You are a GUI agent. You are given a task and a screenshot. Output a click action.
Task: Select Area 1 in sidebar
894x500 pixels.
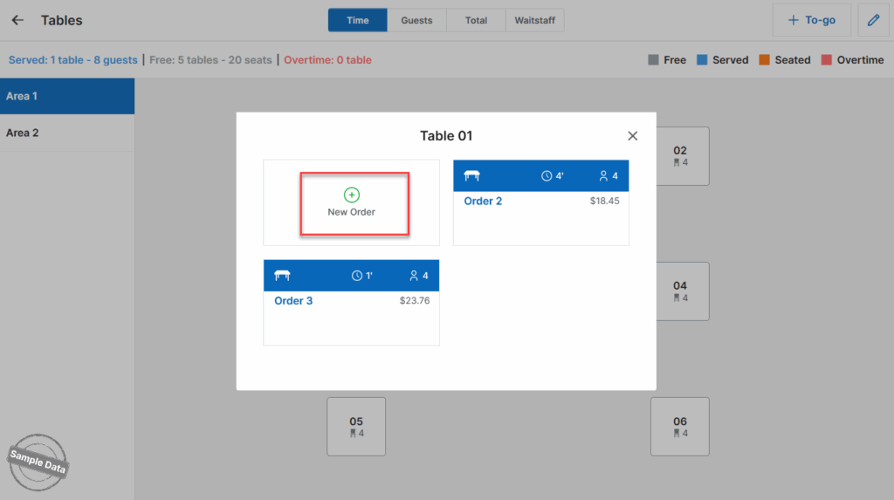pos(67,96)
